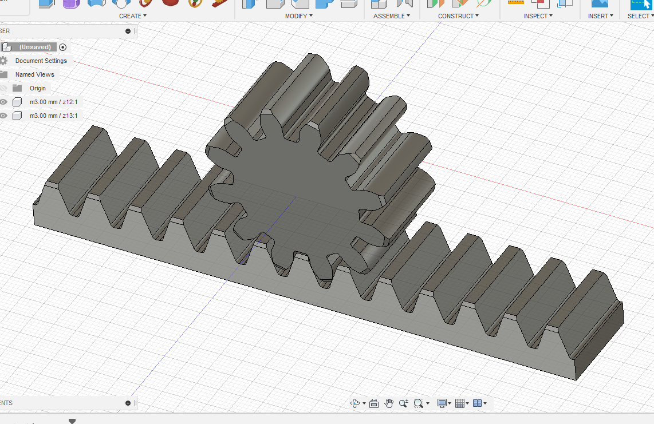
Task: Activate the (Unsaved) component radio button
Action: pyautogui.click(x=63, y=47)
